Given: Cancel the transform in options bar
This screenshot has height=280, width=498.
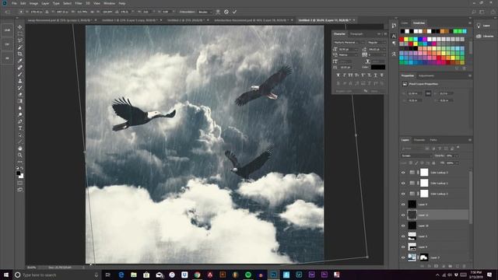Looking at the screenshot, I should (226, 12).
